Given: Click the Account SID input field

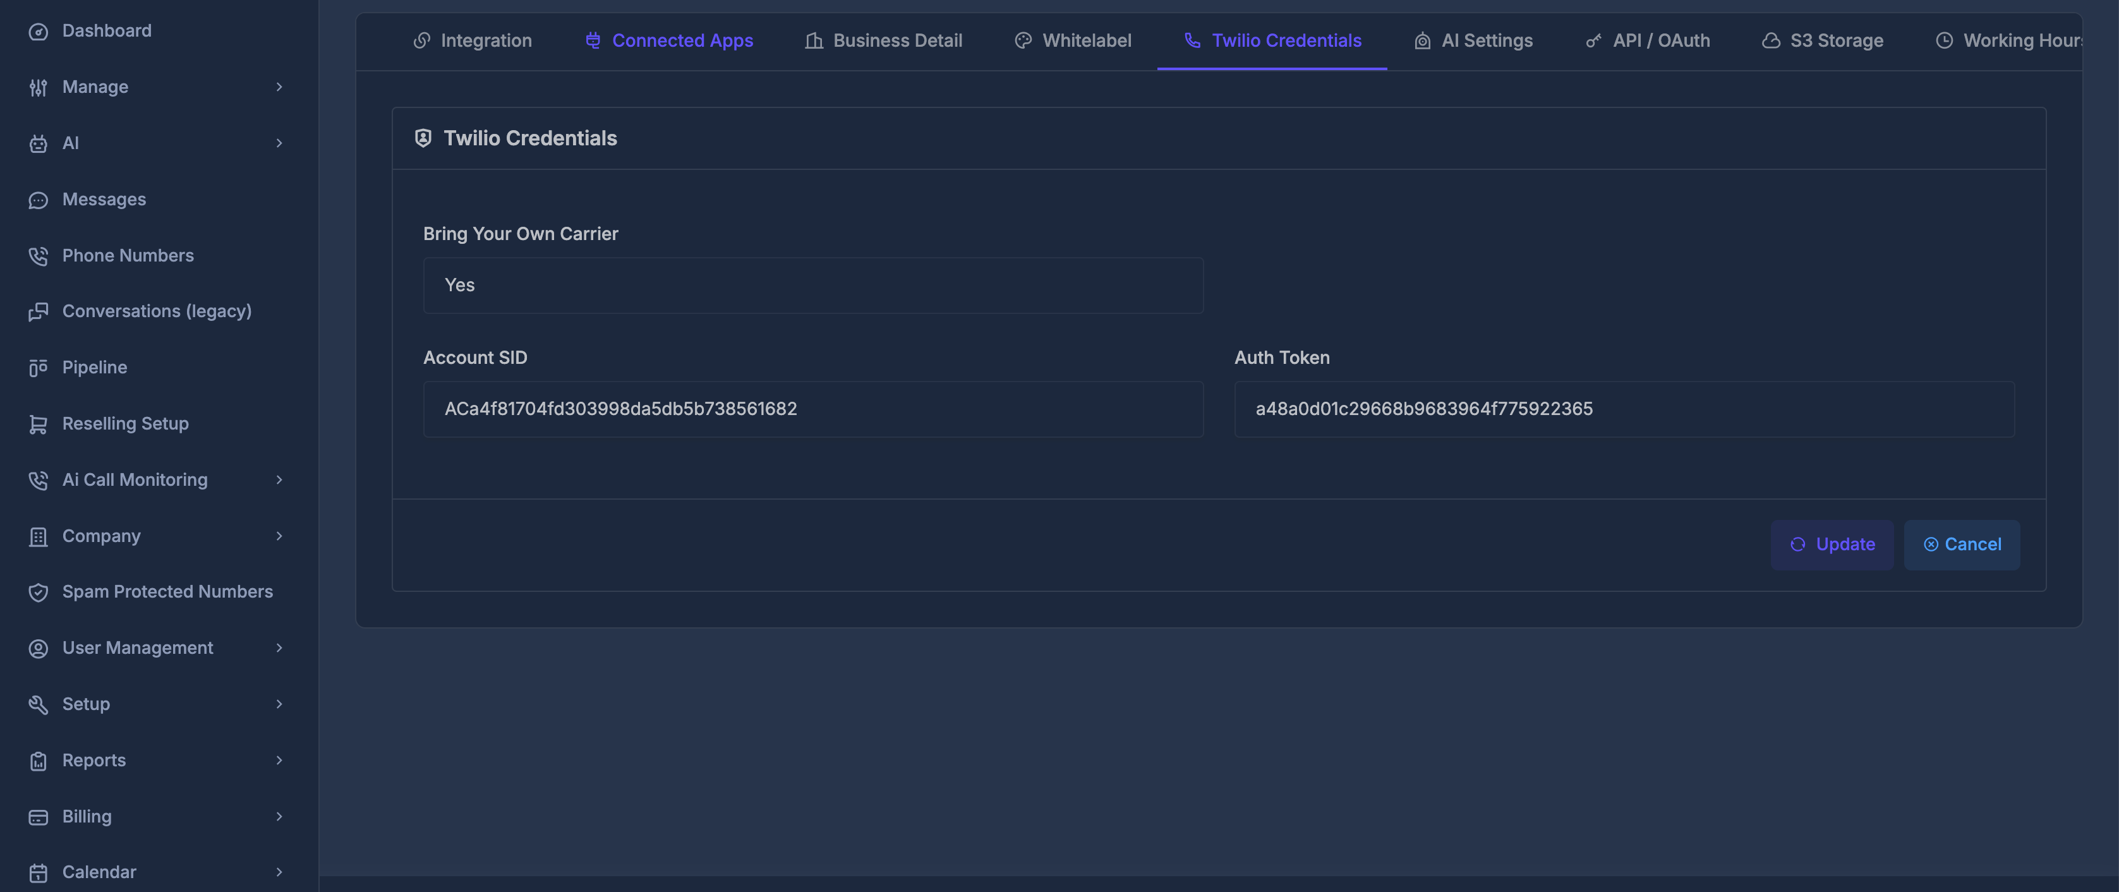Looking at the screenshot, I should pos(812,409).
